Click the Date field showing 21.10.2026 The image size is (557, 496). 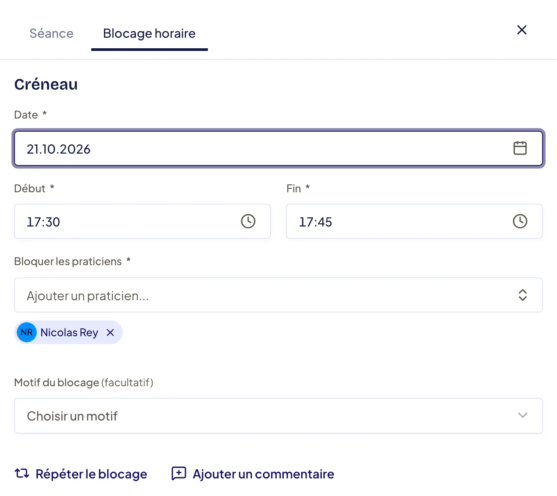[278, 149]
